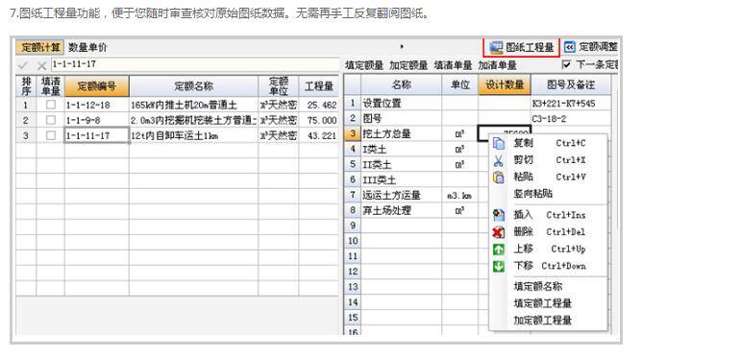Check the 填清单量 box for row 1-1-12-18
Viewport: 741px width, 356px height.
tap(51, 105)
